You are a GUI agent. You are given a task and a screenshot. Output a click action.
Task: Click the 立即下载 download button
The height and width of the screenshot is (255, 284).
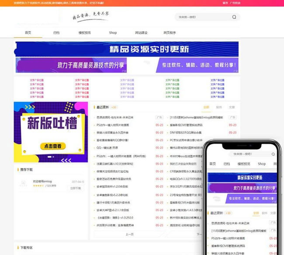point(76,188)
